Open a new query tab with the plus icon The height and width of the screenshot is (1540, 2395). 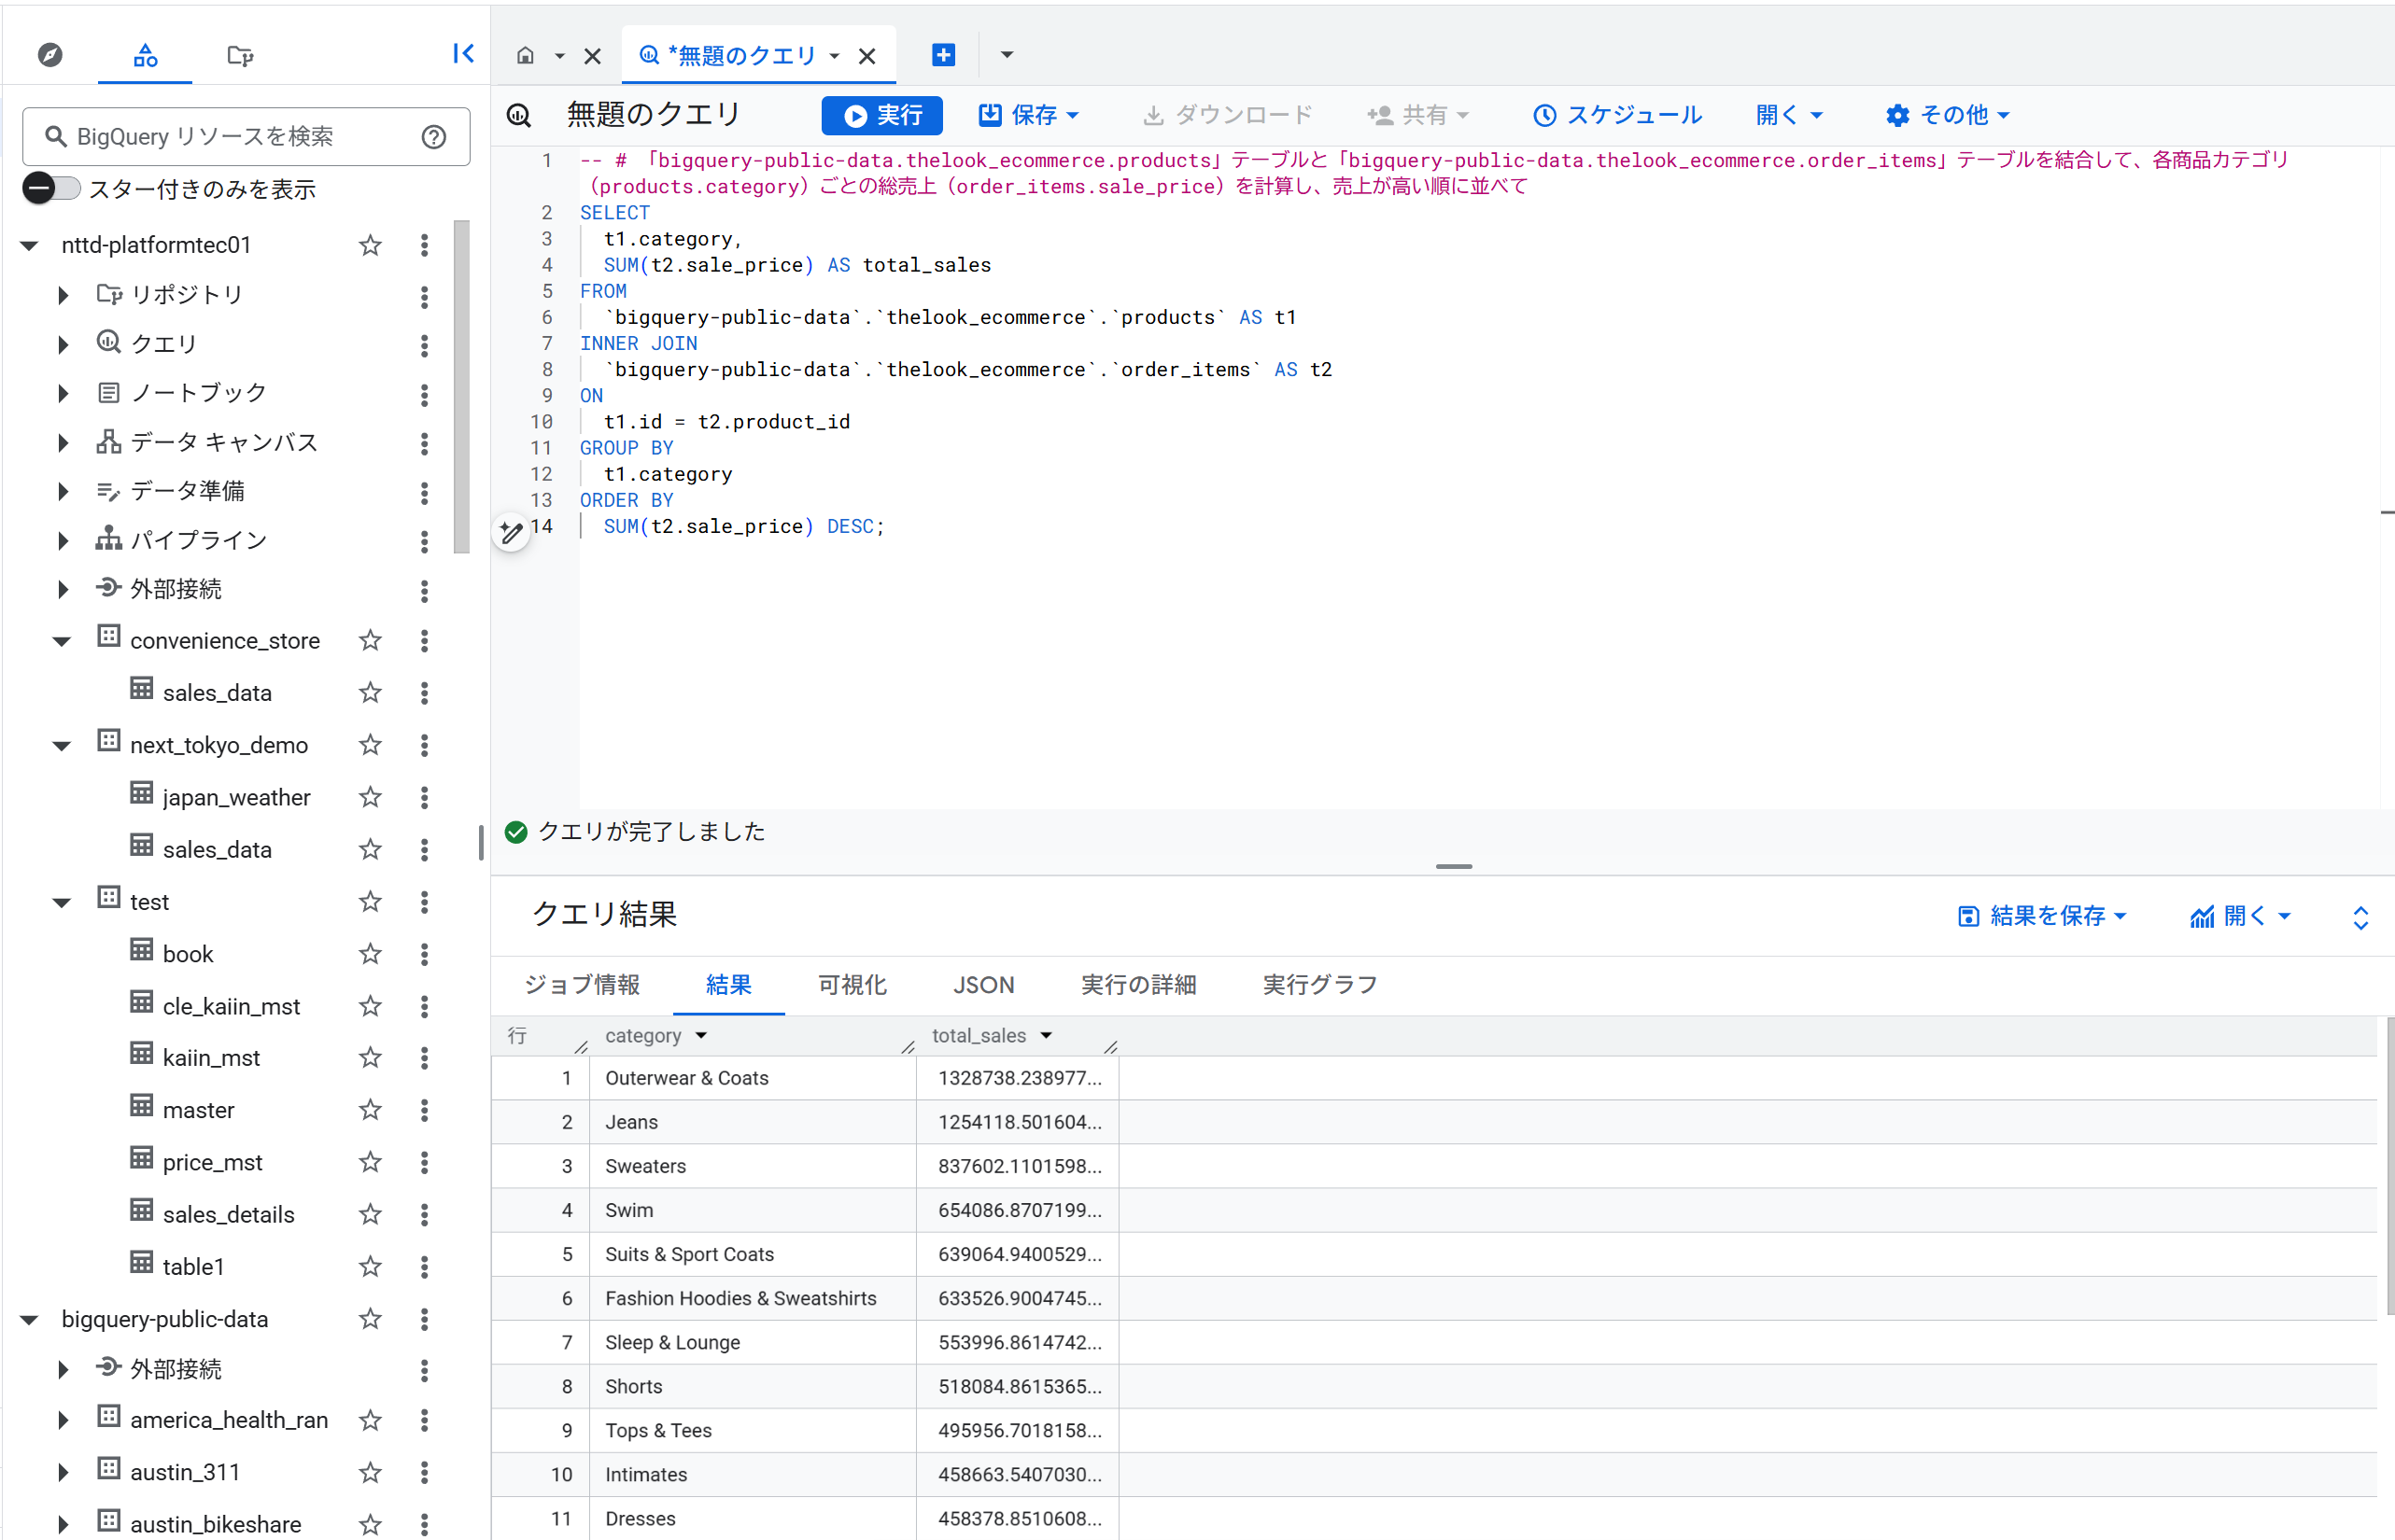(941, 55)
